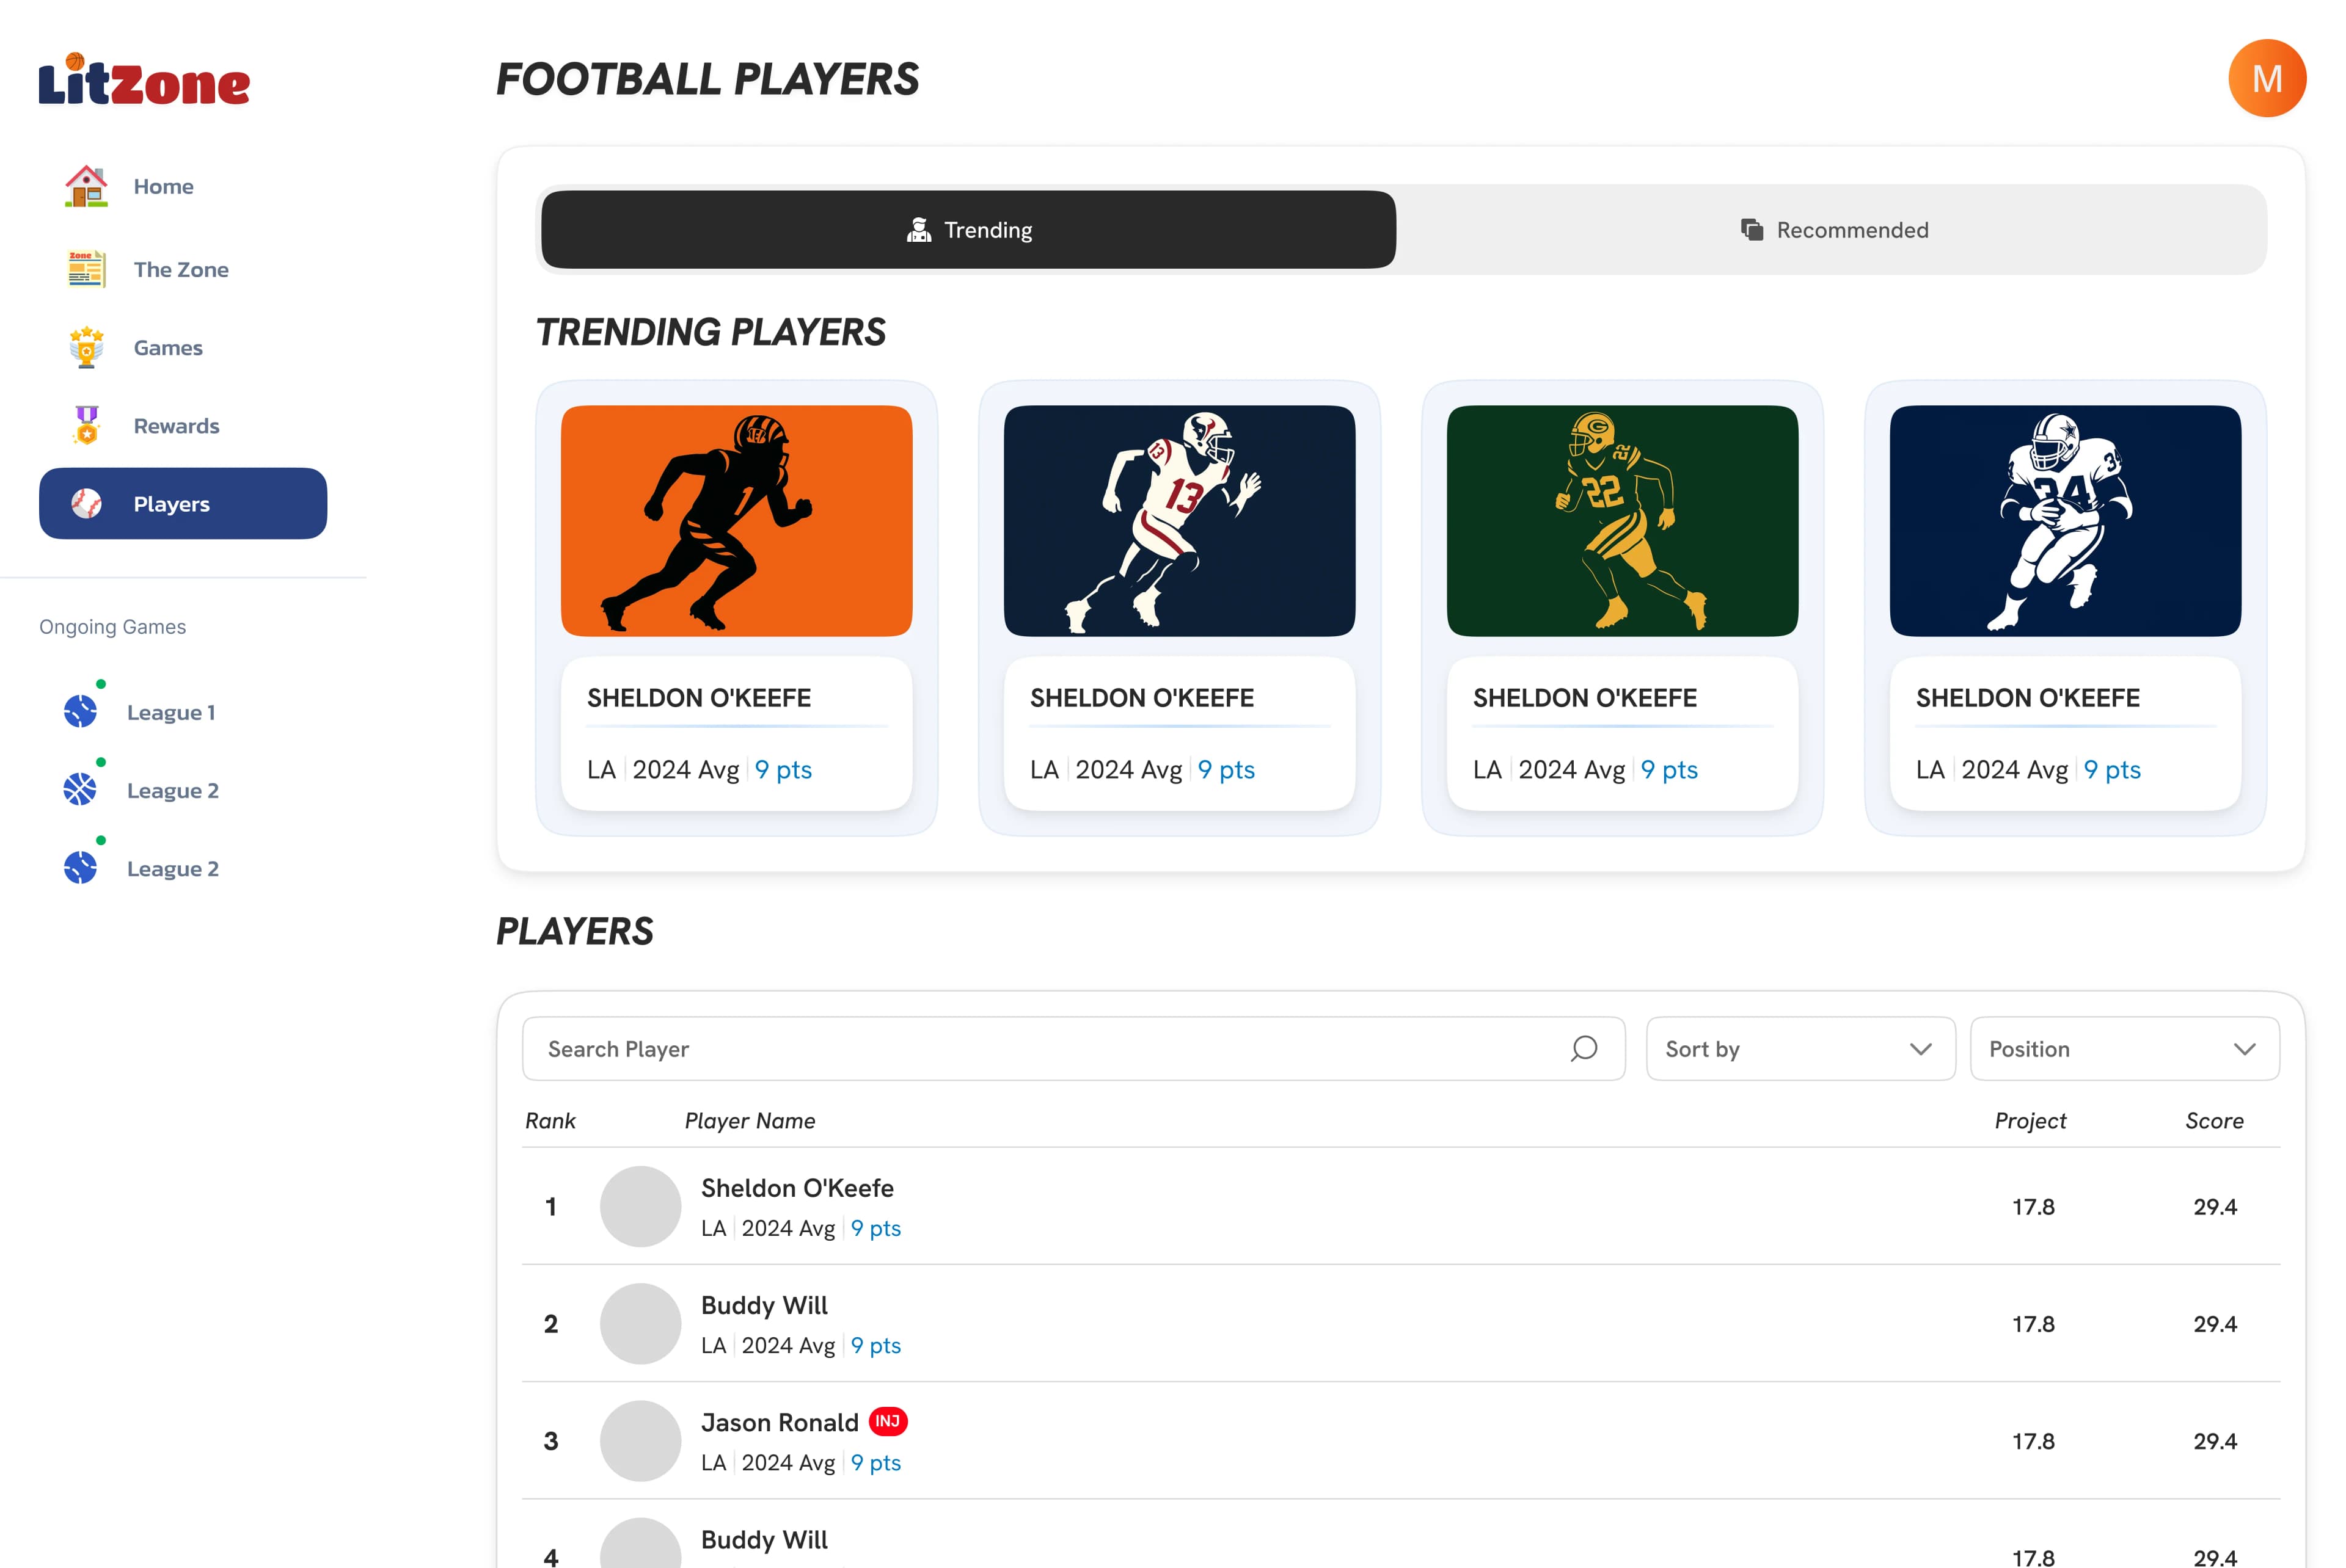Click the Project column header
This screenshot has width=2346, height=1568.
[x=2030, y=1120]
